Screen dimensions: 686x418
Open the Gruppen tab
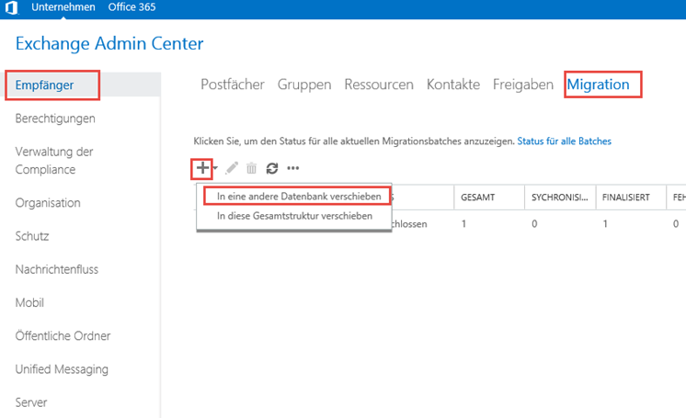point(304,85)
